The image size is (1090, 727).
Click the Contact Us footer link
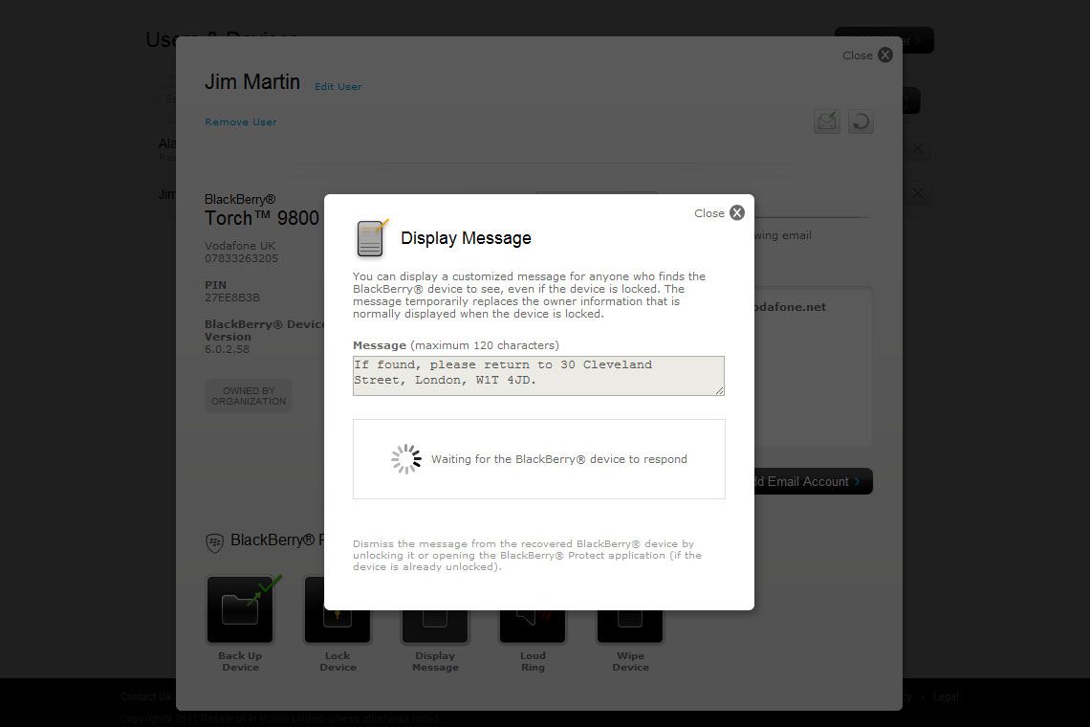point(145,696)
